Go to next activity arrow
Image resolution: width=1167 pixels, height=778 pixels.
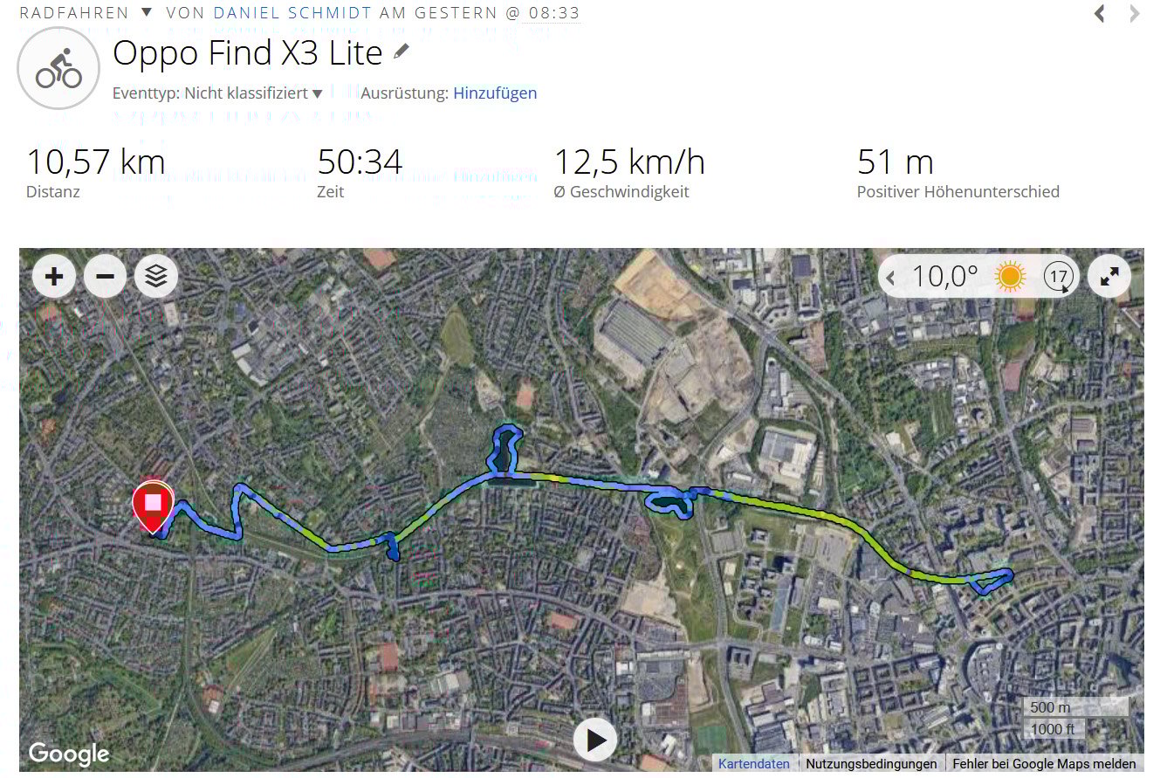pyautogui.click(x=1134, y=13)
